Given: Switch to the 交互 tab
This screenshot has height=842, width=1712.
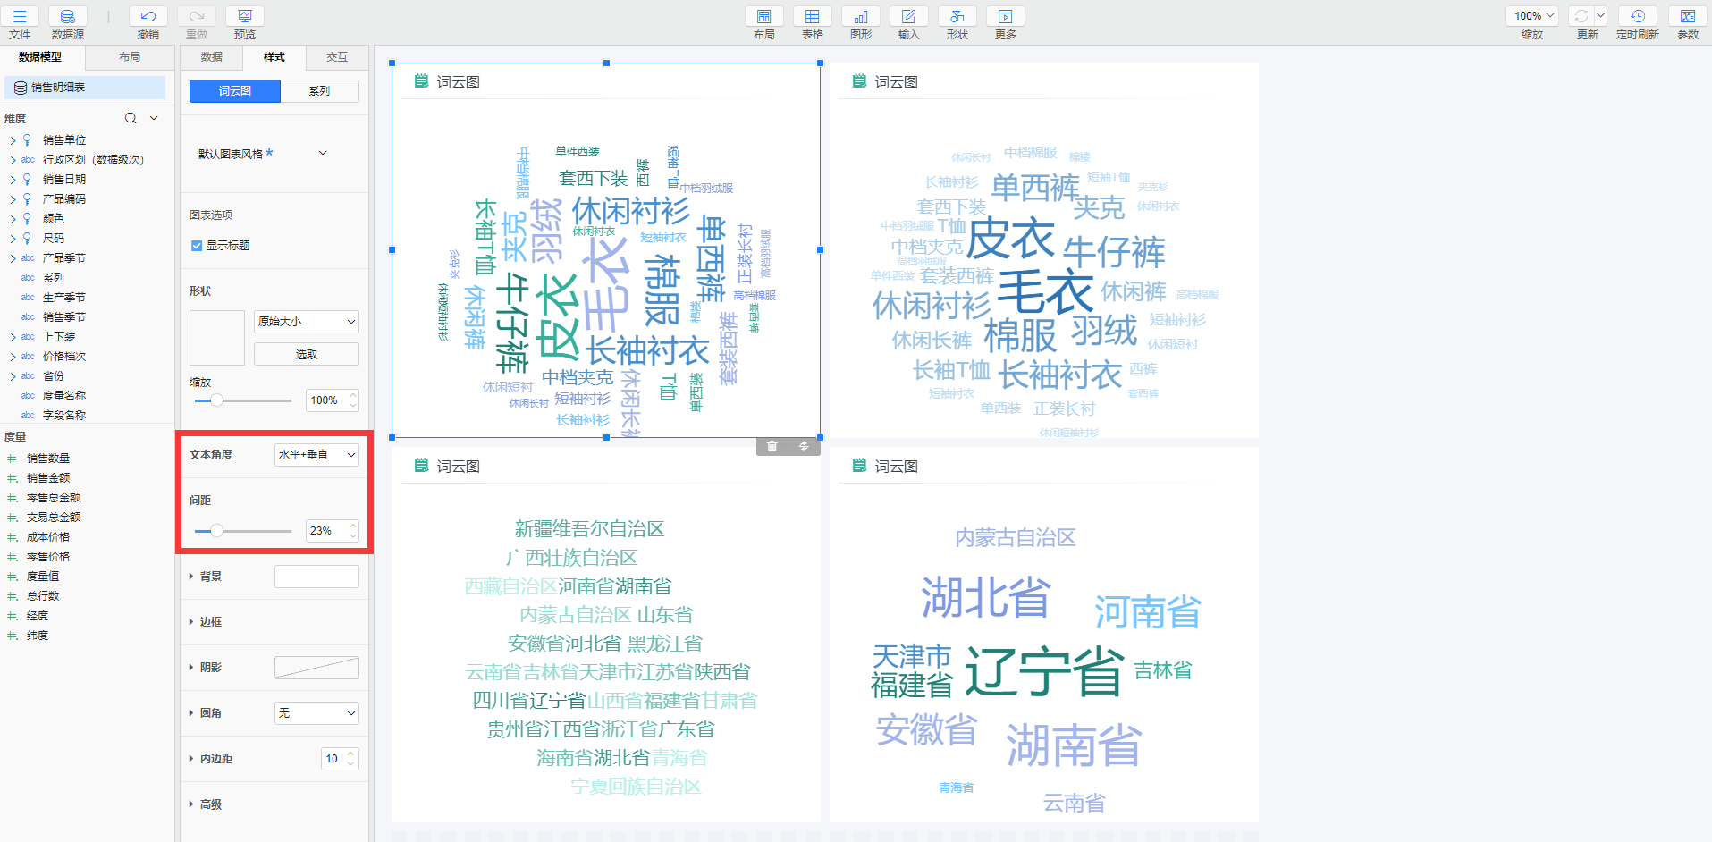Looking at the screenshot, I should (x=336, y=57).
